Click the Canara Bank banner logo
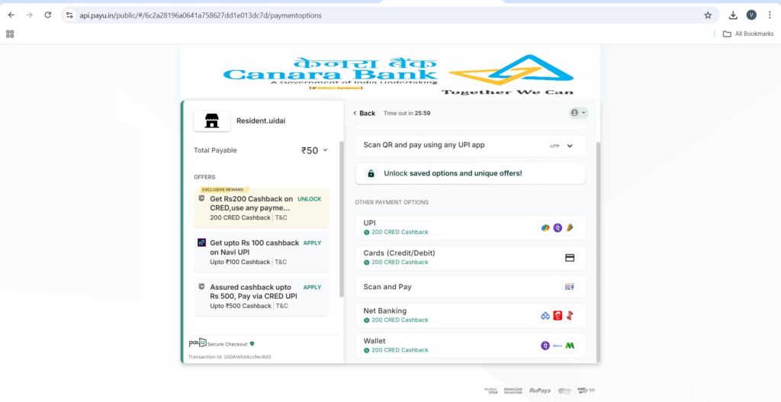Screen dimensions: 781x402 click(398, 75)
